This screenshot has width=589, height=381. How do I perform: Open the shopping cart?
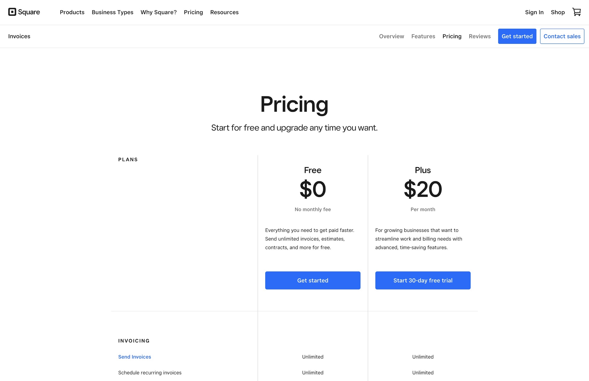[576, 12]
